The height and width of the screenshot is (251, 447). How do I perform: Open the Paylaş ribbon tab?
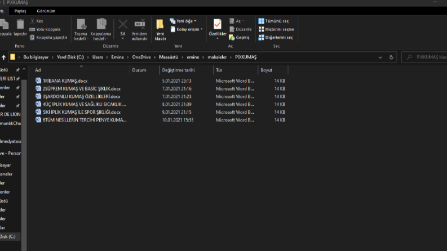20,11
